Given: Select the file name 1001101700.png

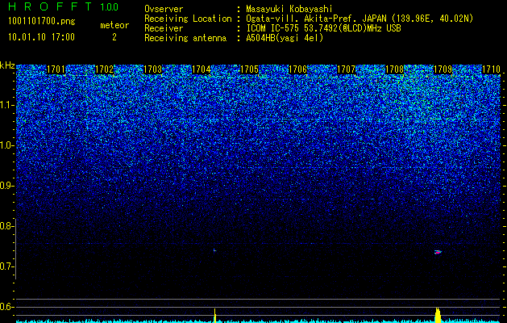Looking at the screenshot, I should click(x=42, y=21).
